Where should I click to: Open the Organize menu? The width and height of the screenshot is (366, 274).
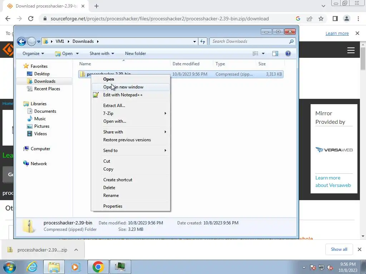(33, 54)
